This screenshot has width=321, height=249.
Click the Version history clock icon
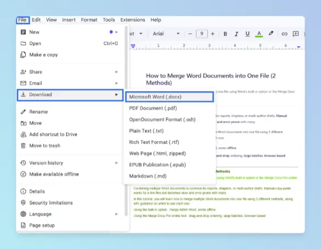click(x=23, y=163)
